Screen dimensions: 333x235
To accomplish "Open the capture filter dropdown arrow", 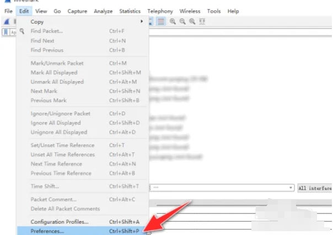I will pyautogui.click(x=291, y=188).
